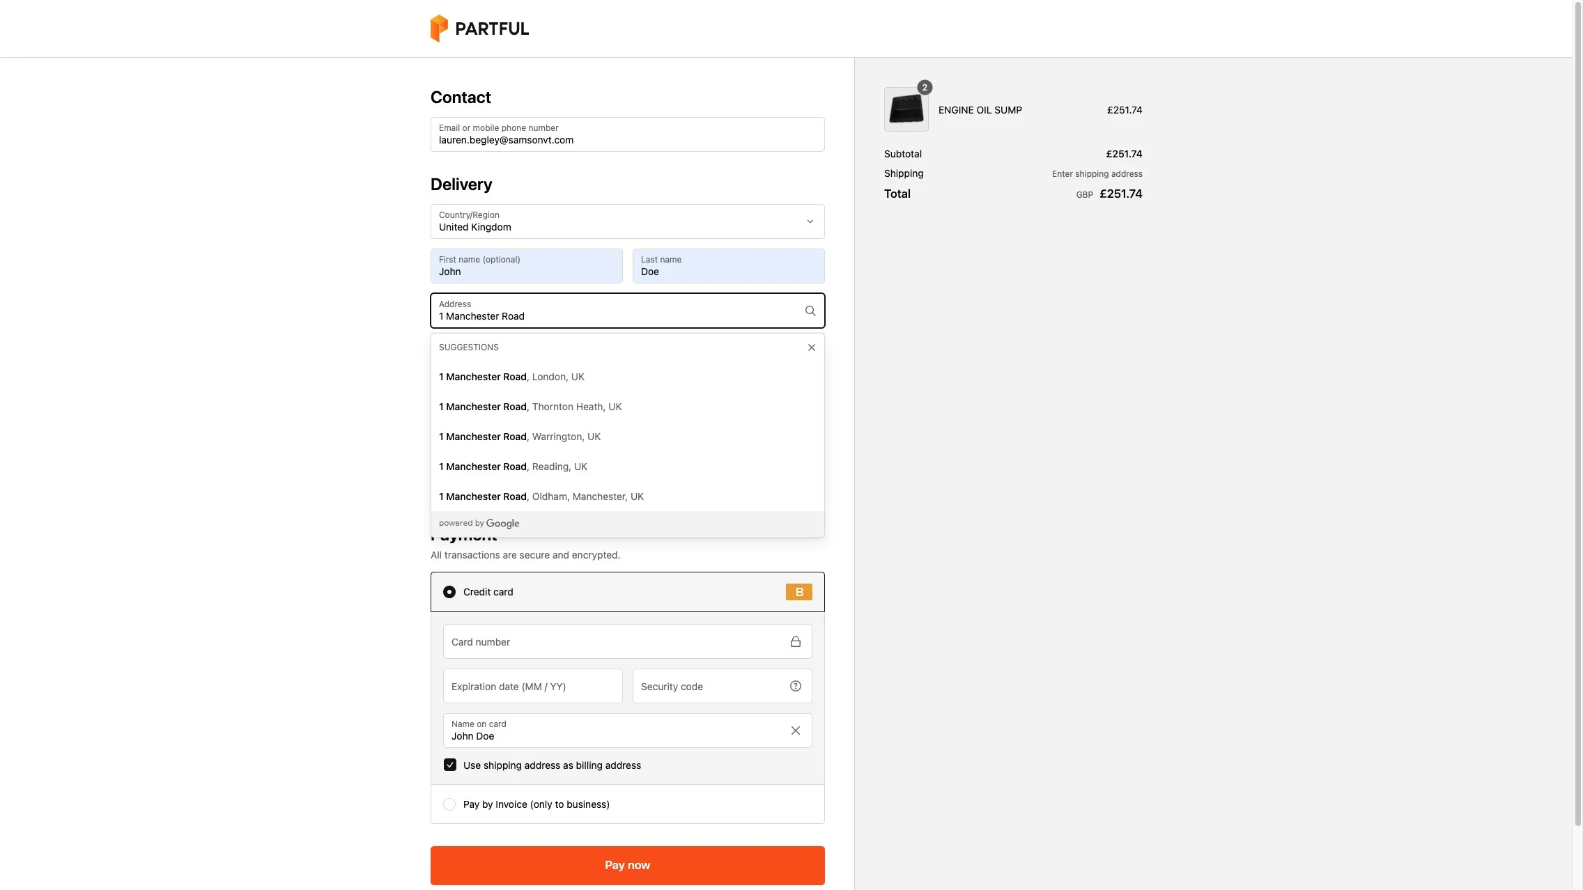Click the total £251.74 amount
Screen dimensions: 1583x890
(x=1120, y=194)
